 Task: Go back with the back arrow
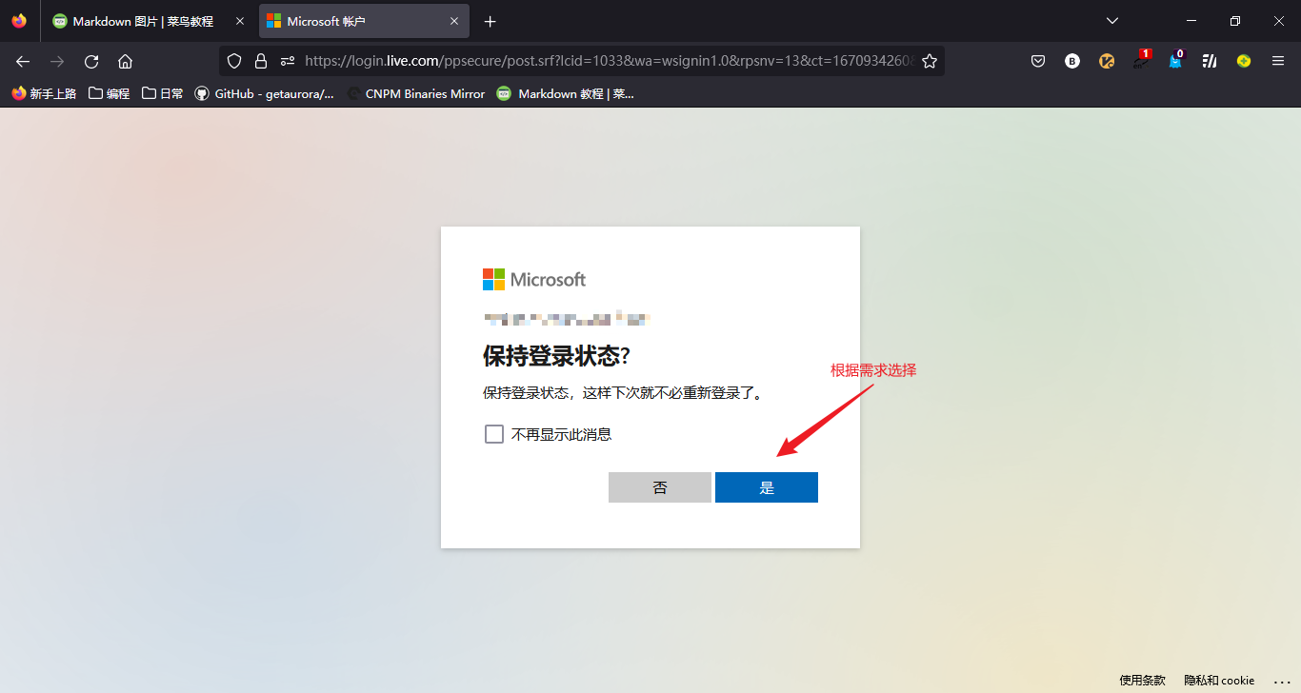point(23,61)
